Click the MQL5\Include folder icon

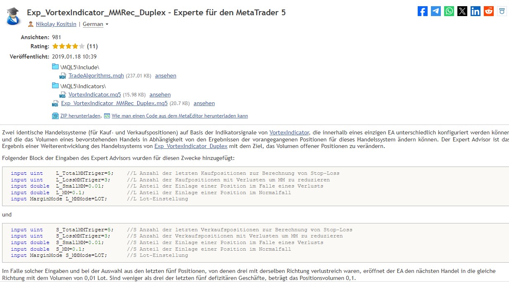(x=55, y=66)
